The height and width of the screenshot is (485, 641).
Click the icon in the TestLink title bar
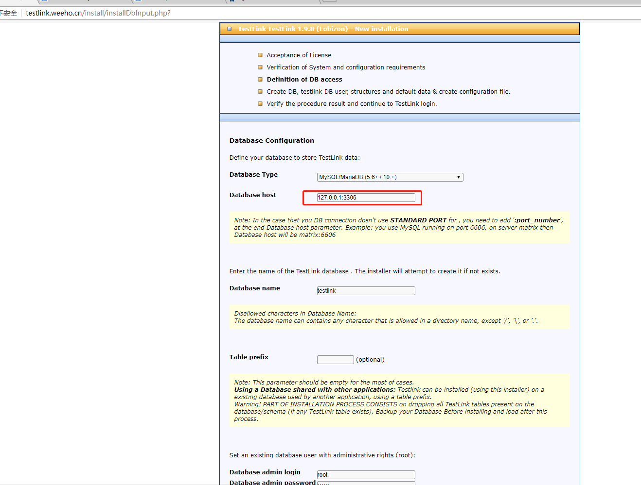pos(230,29)
